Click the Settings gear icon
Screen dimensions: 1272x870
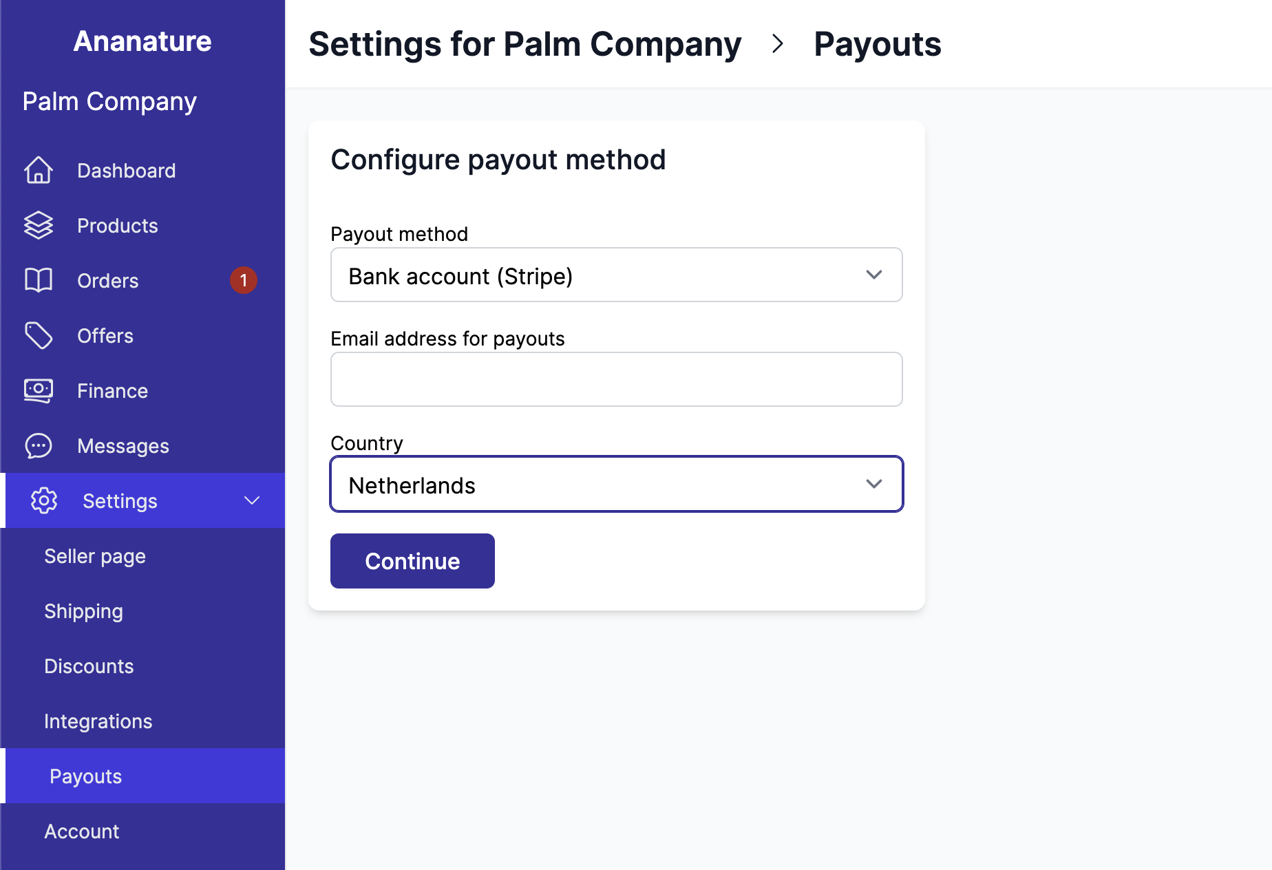pyautogui.click(x=44, y=500)
